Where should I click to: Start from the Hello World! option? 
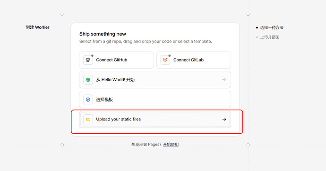[155, 80]
